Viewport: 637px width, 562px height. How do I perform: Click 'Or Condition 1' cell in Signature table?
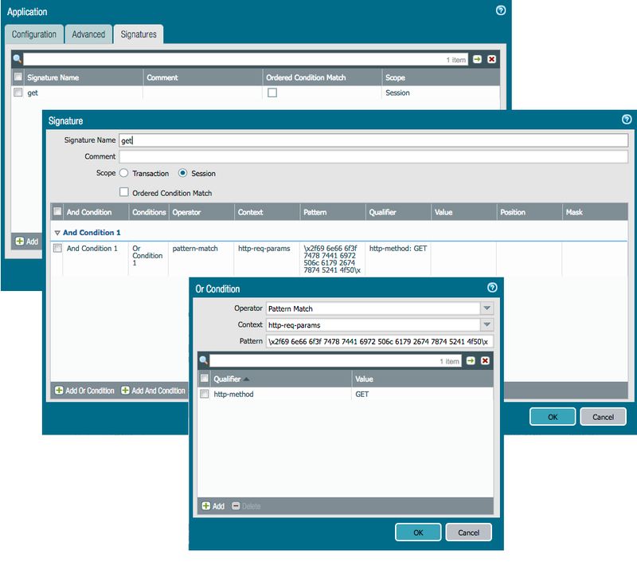pos(147,255)
